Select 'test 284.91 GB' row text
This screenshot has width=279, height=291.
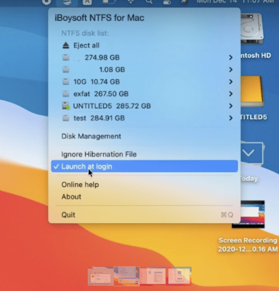click(x=99, y=118)
